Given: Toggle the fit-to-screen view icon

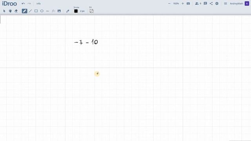Looking at the screenshot, I should (188, 4).
